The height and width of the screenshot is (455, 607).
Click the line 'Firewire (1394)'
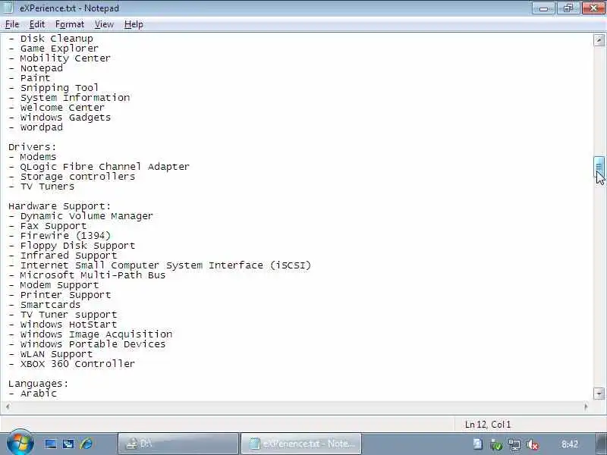(x=60, y=236)
